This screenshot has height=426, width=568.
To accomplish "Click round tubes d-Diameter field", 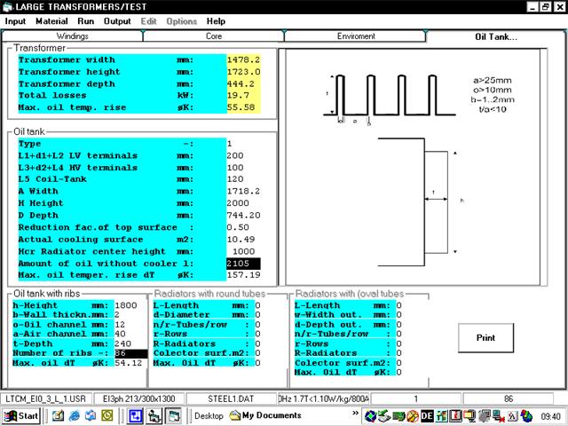I will [x=257, y=315].
